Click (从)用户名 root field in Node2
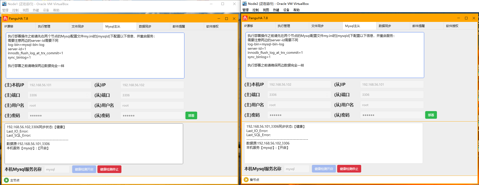Viewport: 479px width, 185px height. coord(392,105)
